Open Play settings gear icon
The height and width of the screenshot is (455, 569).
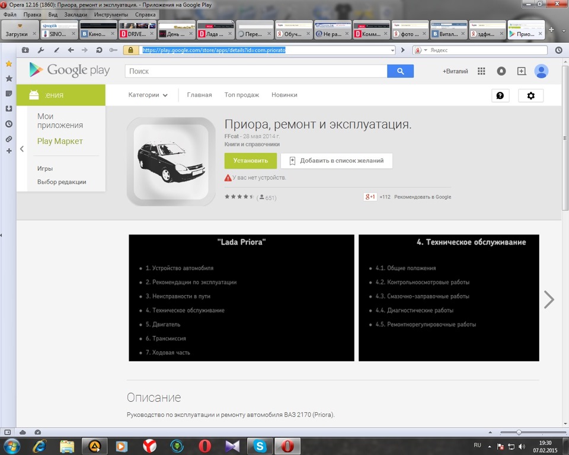530,95
